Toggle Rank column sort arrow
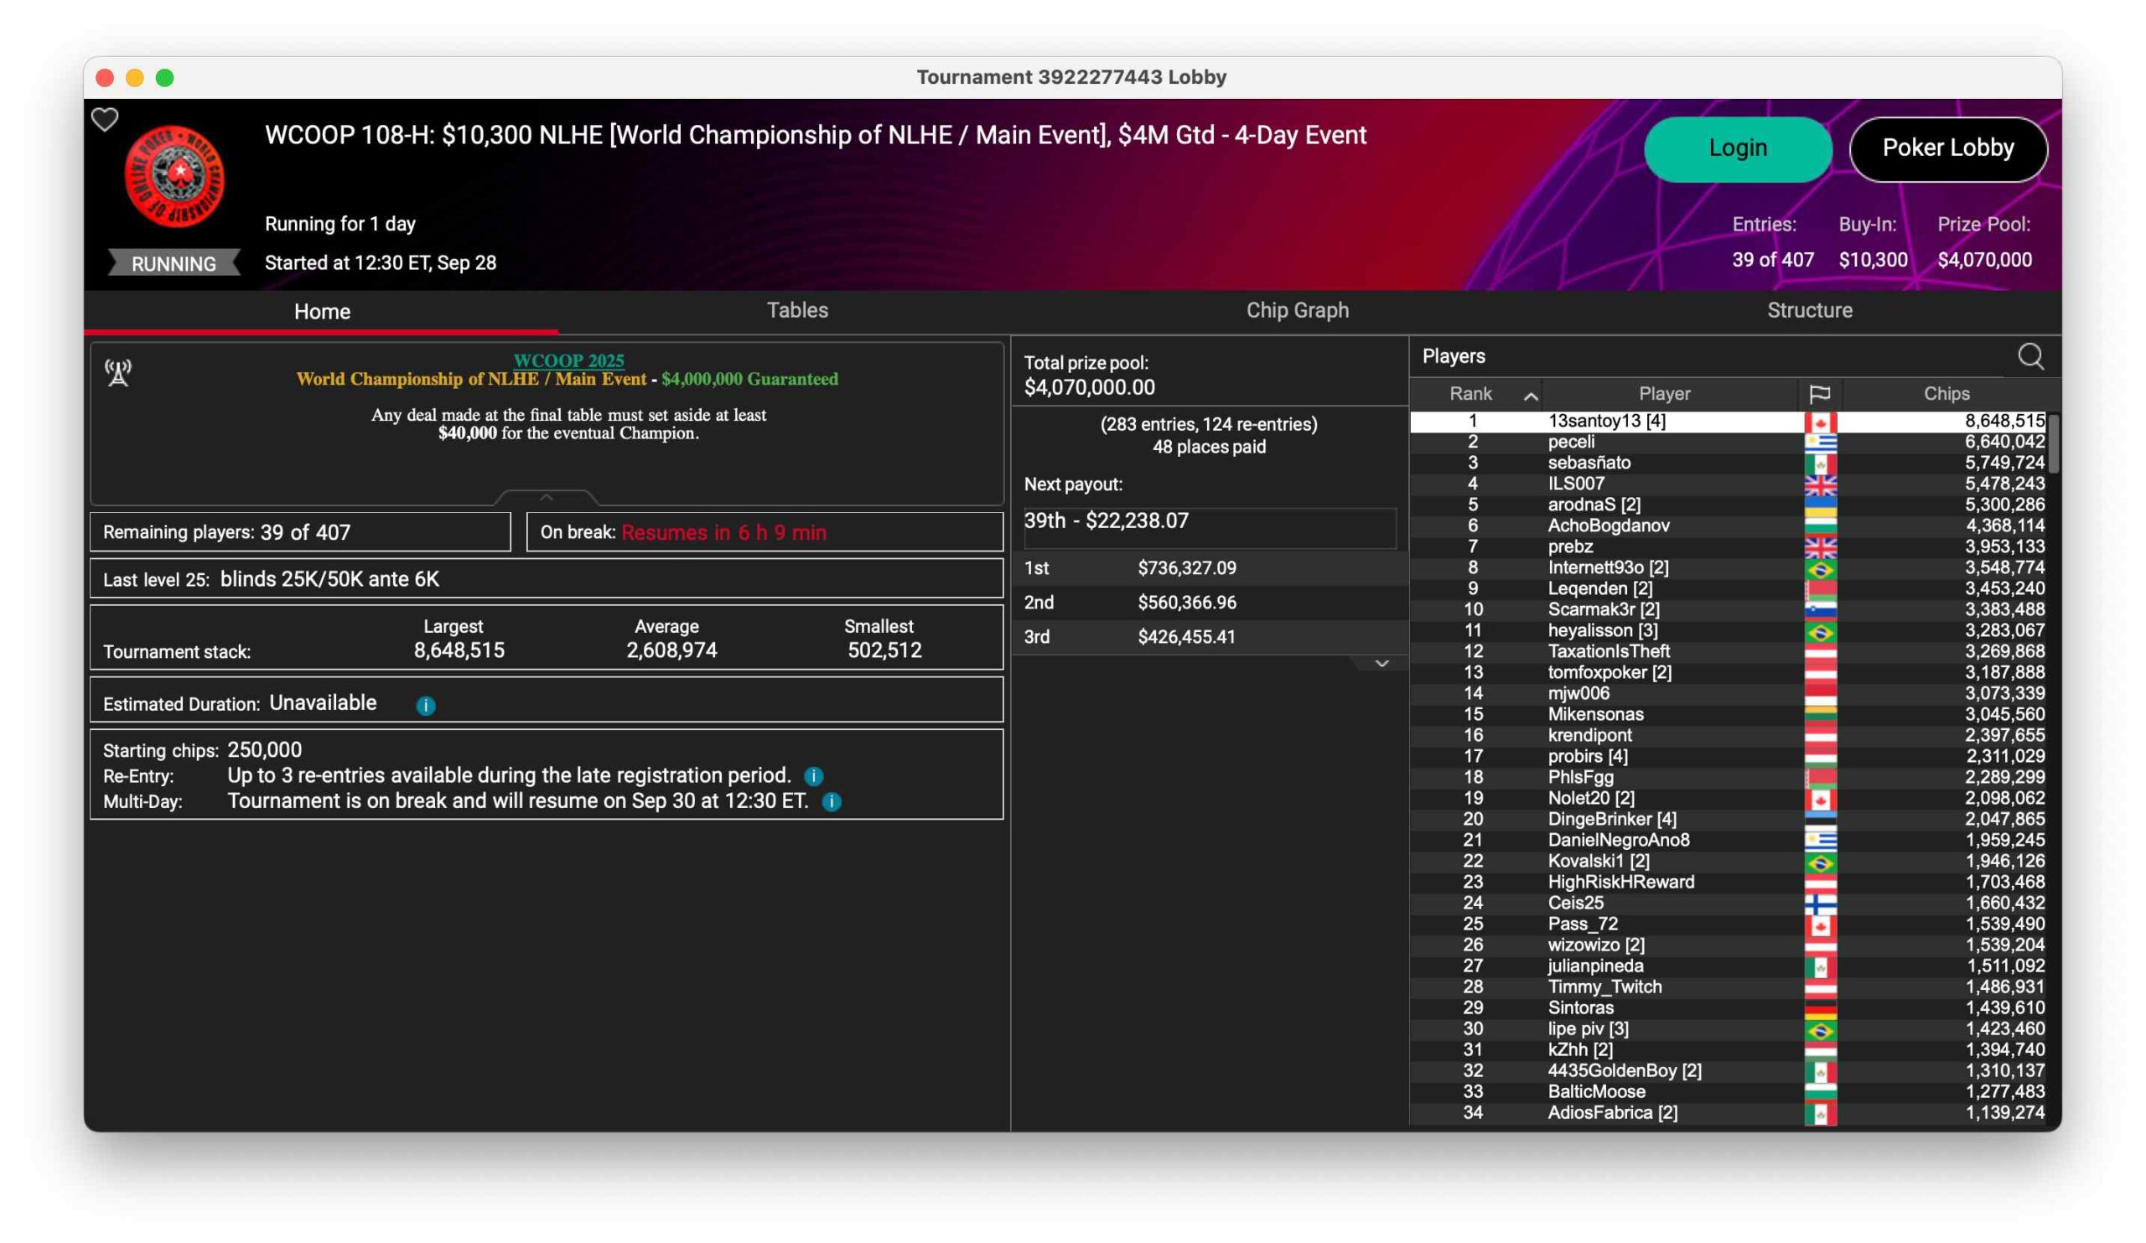 pyautogui.click(x=1531, y=395)
